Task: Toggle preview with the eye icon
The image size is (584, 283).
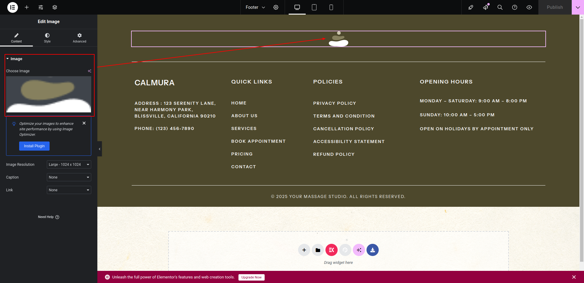Action: 529,7
